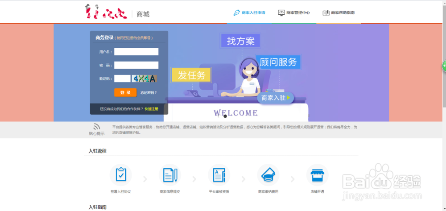
Task: Click the 商家缴纳费用 coins icon
Action: click(268, 175)
